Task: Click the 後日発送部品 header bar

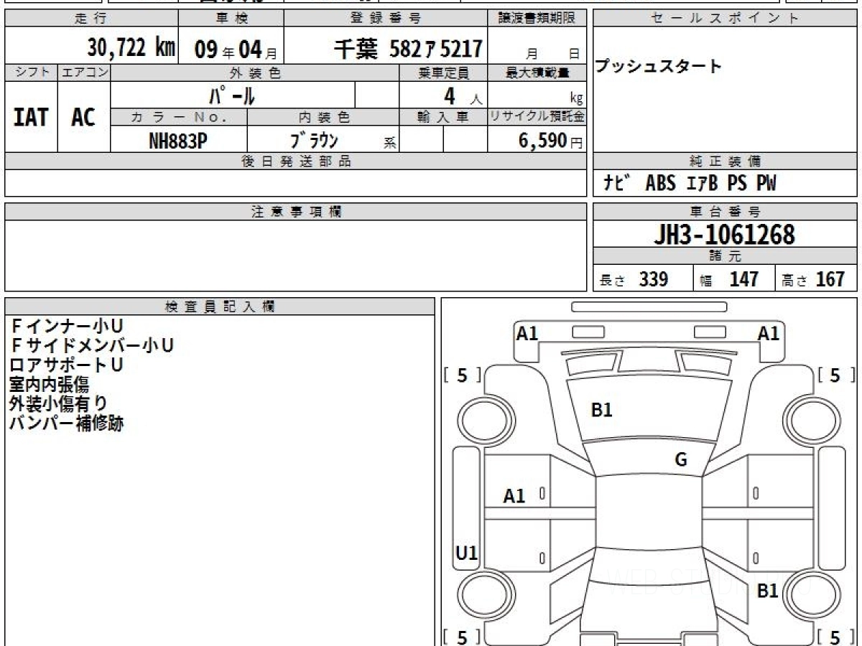Action: [x=295, y=161]
